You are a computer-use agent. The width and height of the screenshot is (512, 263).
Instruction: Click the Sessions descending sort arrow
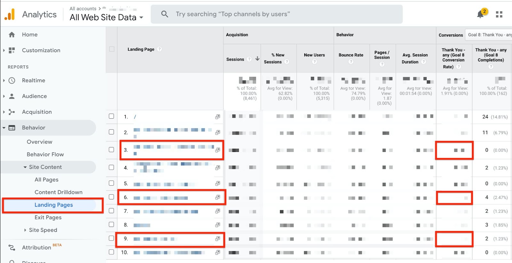[257, 59]
